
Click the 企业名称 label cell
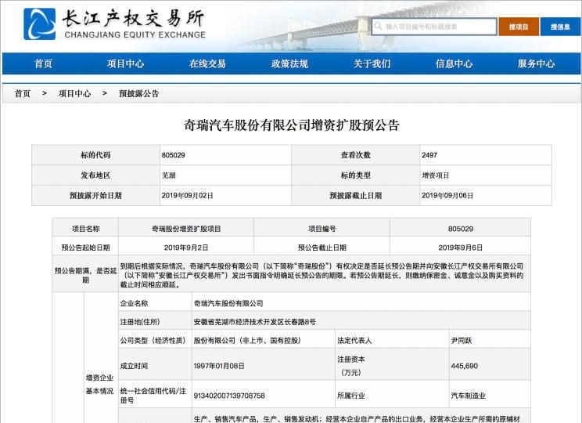[x=155, y=303]
